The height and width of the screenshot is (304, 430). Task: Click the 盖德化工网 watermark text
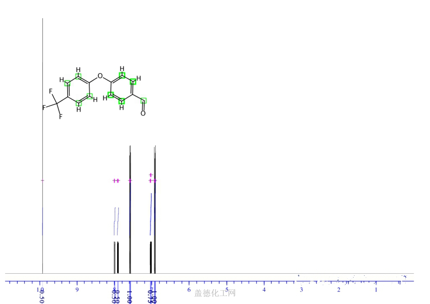click(x=215, y=293)
